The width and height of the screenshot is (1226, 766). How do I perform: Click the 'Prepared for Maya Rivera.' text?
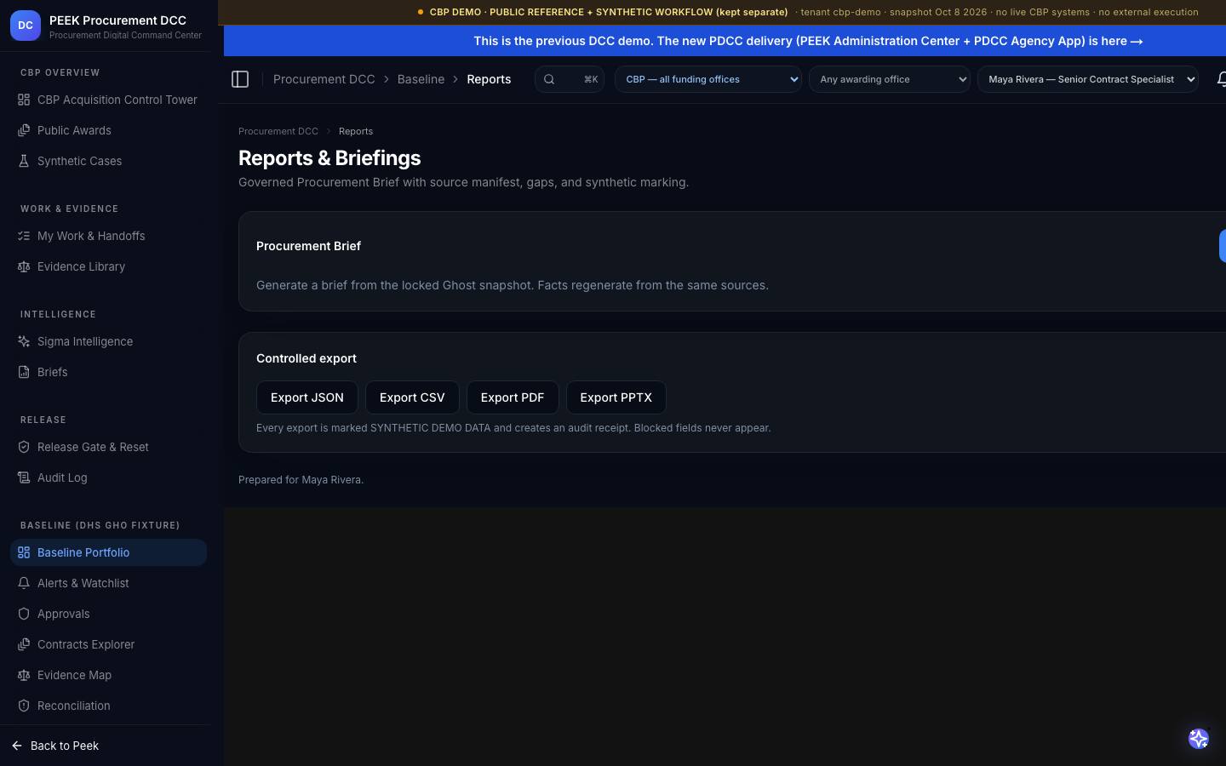301,480
